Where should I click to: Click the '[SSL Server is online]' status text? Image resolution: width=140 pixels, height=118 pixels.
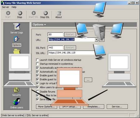pyautogui.click(x=38, y=115)
